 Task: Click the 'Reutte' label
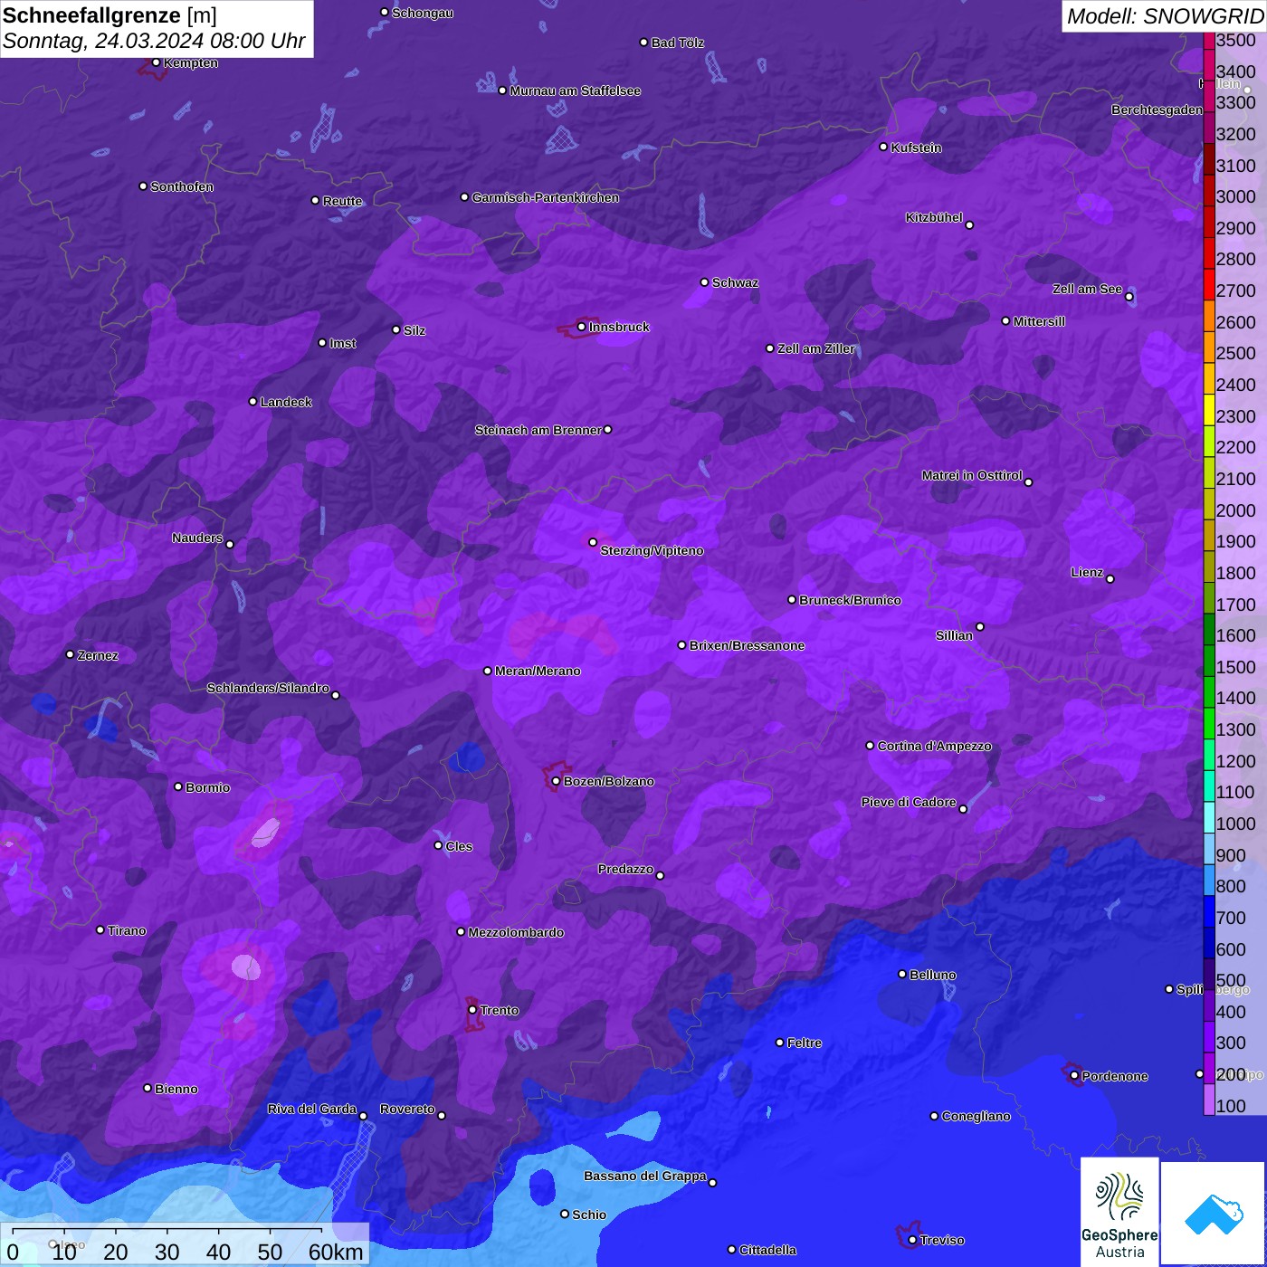click(x=342, y=201)
